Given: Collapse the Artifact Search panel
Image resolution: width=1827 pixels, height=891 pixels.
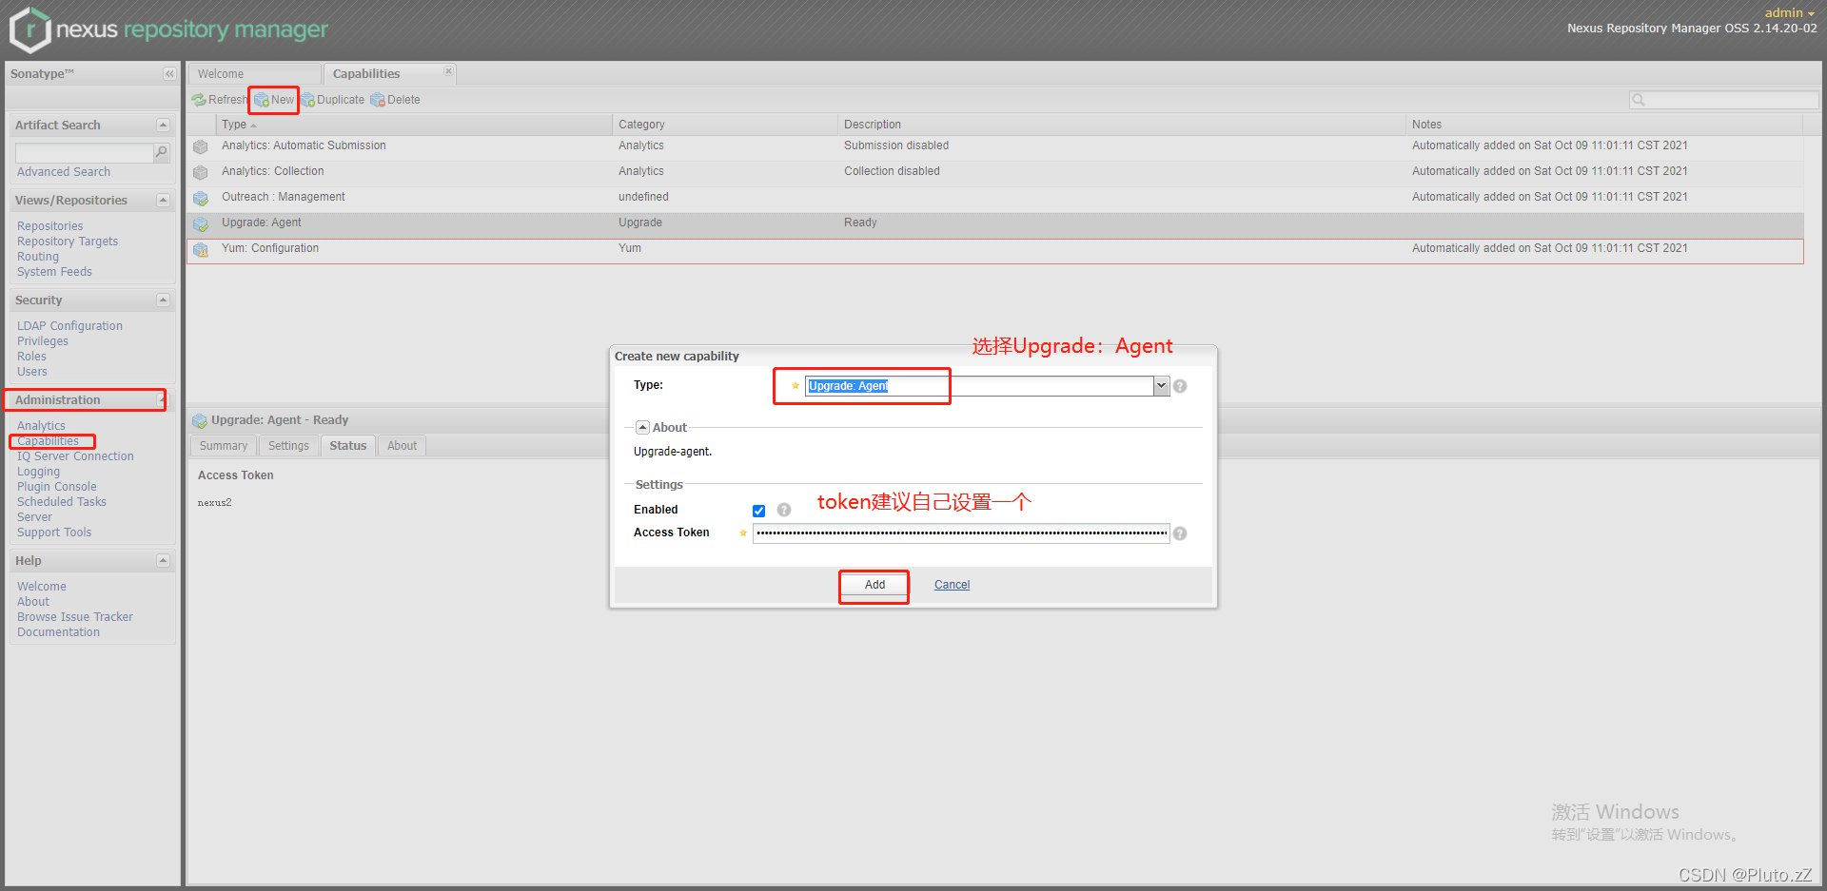Looking at the screenshot, I should pyautogui.click(x=163, y=126).
